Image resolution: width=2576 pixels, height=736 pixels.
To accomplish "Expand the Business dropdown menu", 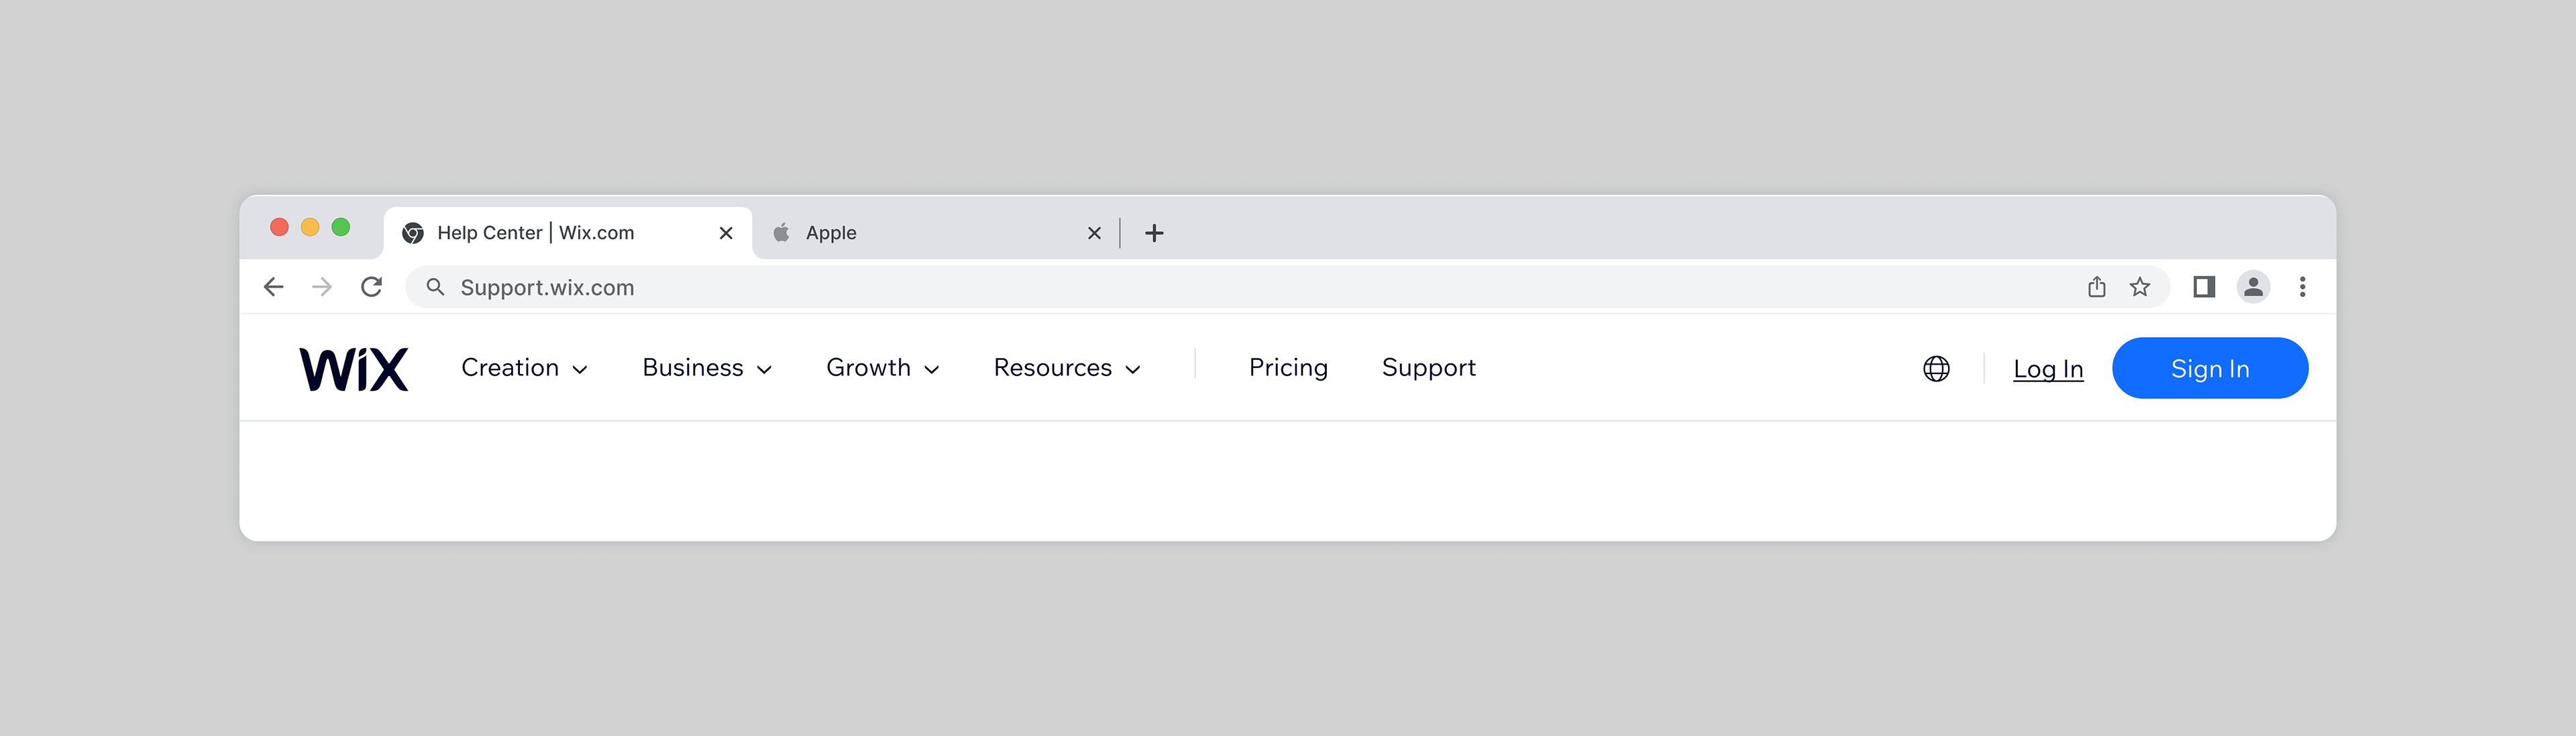I will [706, 369].
